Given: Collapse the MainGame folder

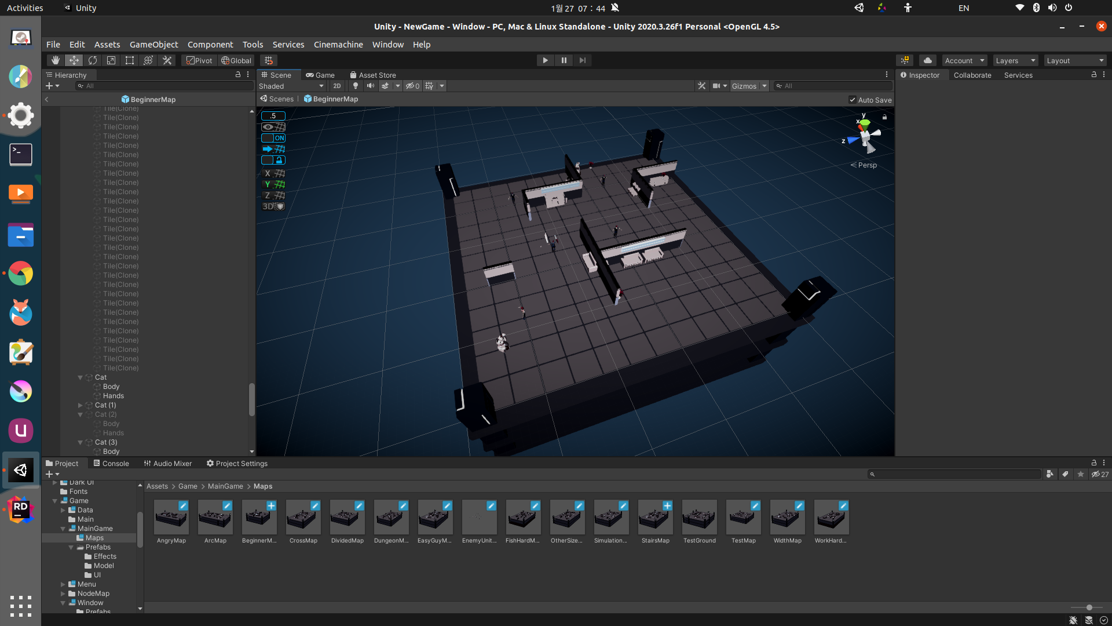Looking at the screenshot, I should (x=63, y=529).
